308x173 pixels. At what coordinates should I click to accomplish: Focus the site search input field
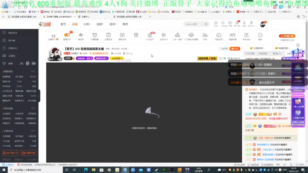tap(194, 24)
